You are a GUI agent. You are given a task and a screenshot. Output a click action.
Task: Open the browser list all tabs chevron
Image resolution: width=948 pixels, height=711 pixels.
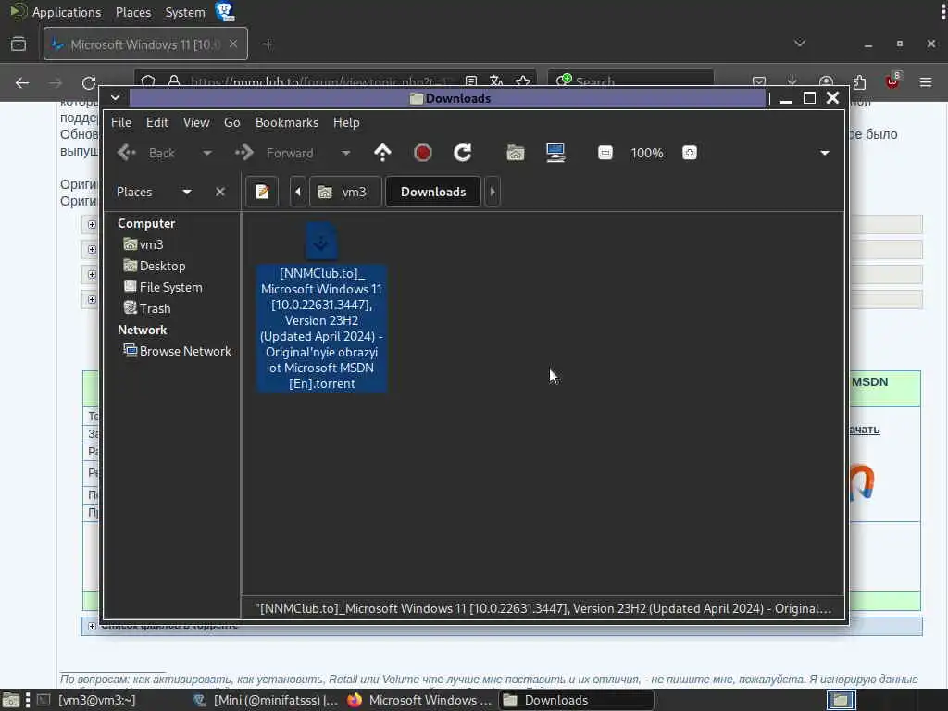[800, 43]
